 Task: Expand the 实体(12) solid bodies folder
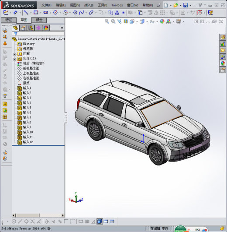pyautogui.click(x=14, y=60)
